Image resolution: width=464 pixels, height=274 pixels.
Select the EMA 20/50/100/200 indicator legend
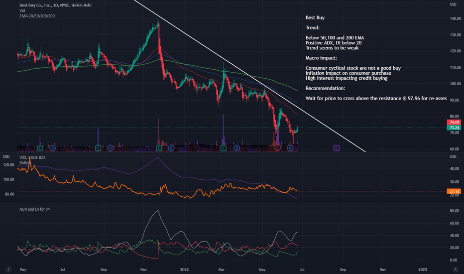[x=37, y=16]
